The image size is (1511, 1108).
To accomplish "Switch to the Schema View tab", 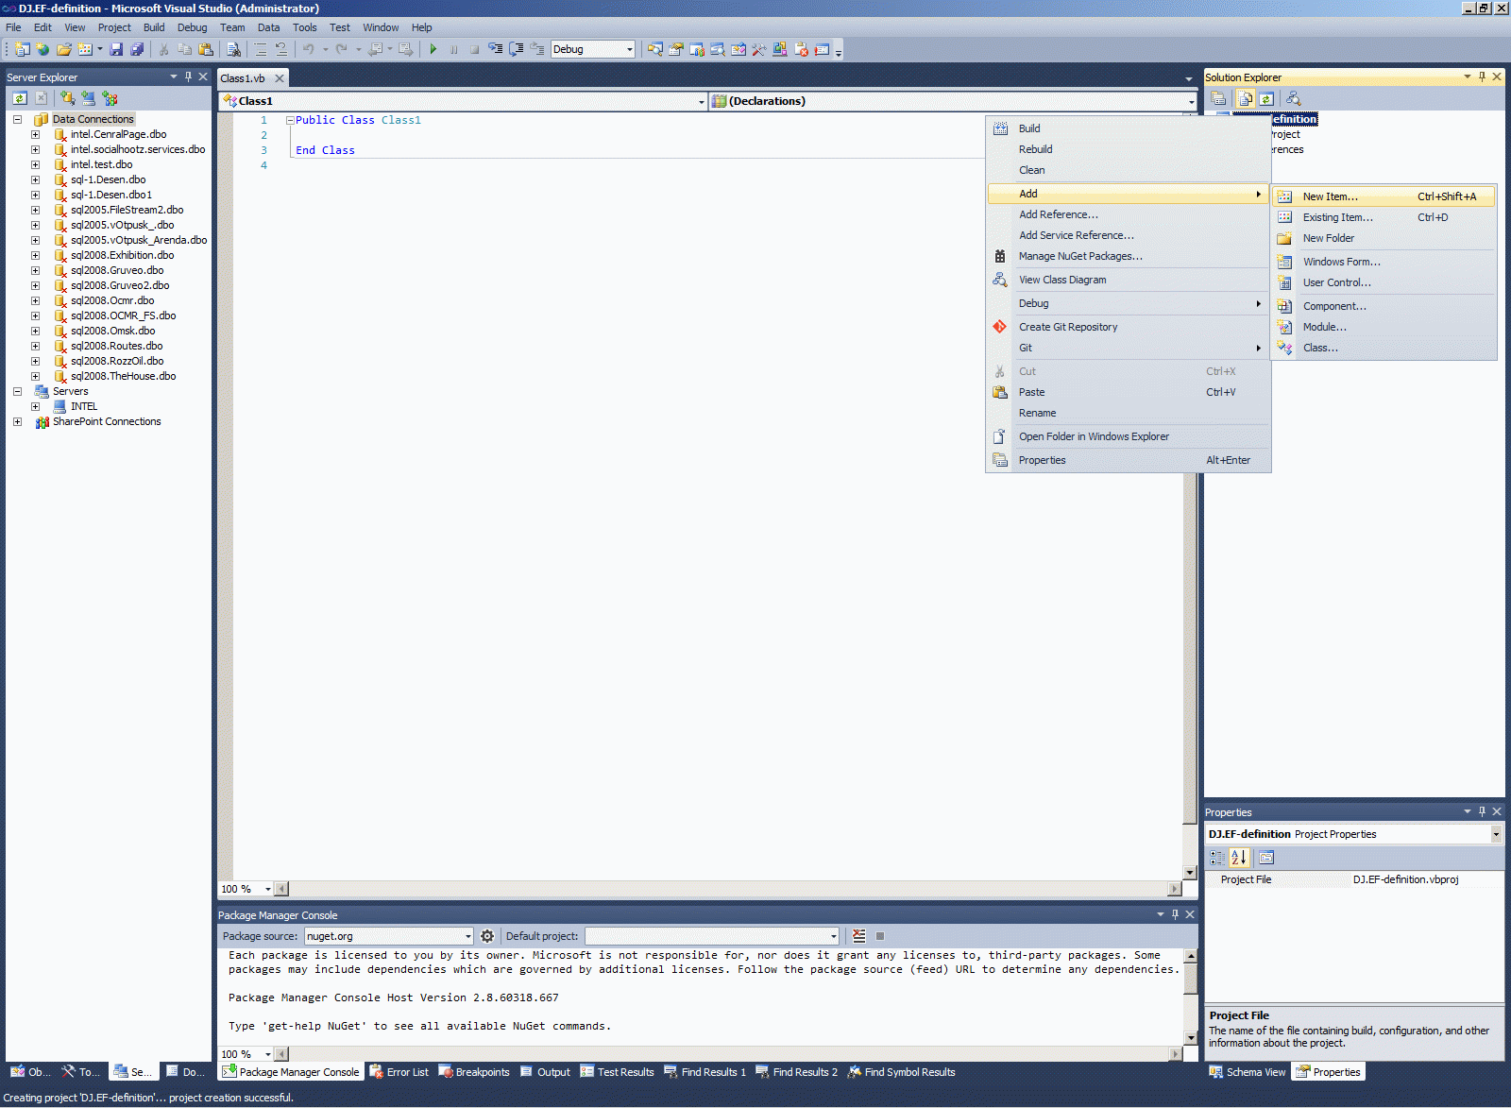I will [1248, 1072].
